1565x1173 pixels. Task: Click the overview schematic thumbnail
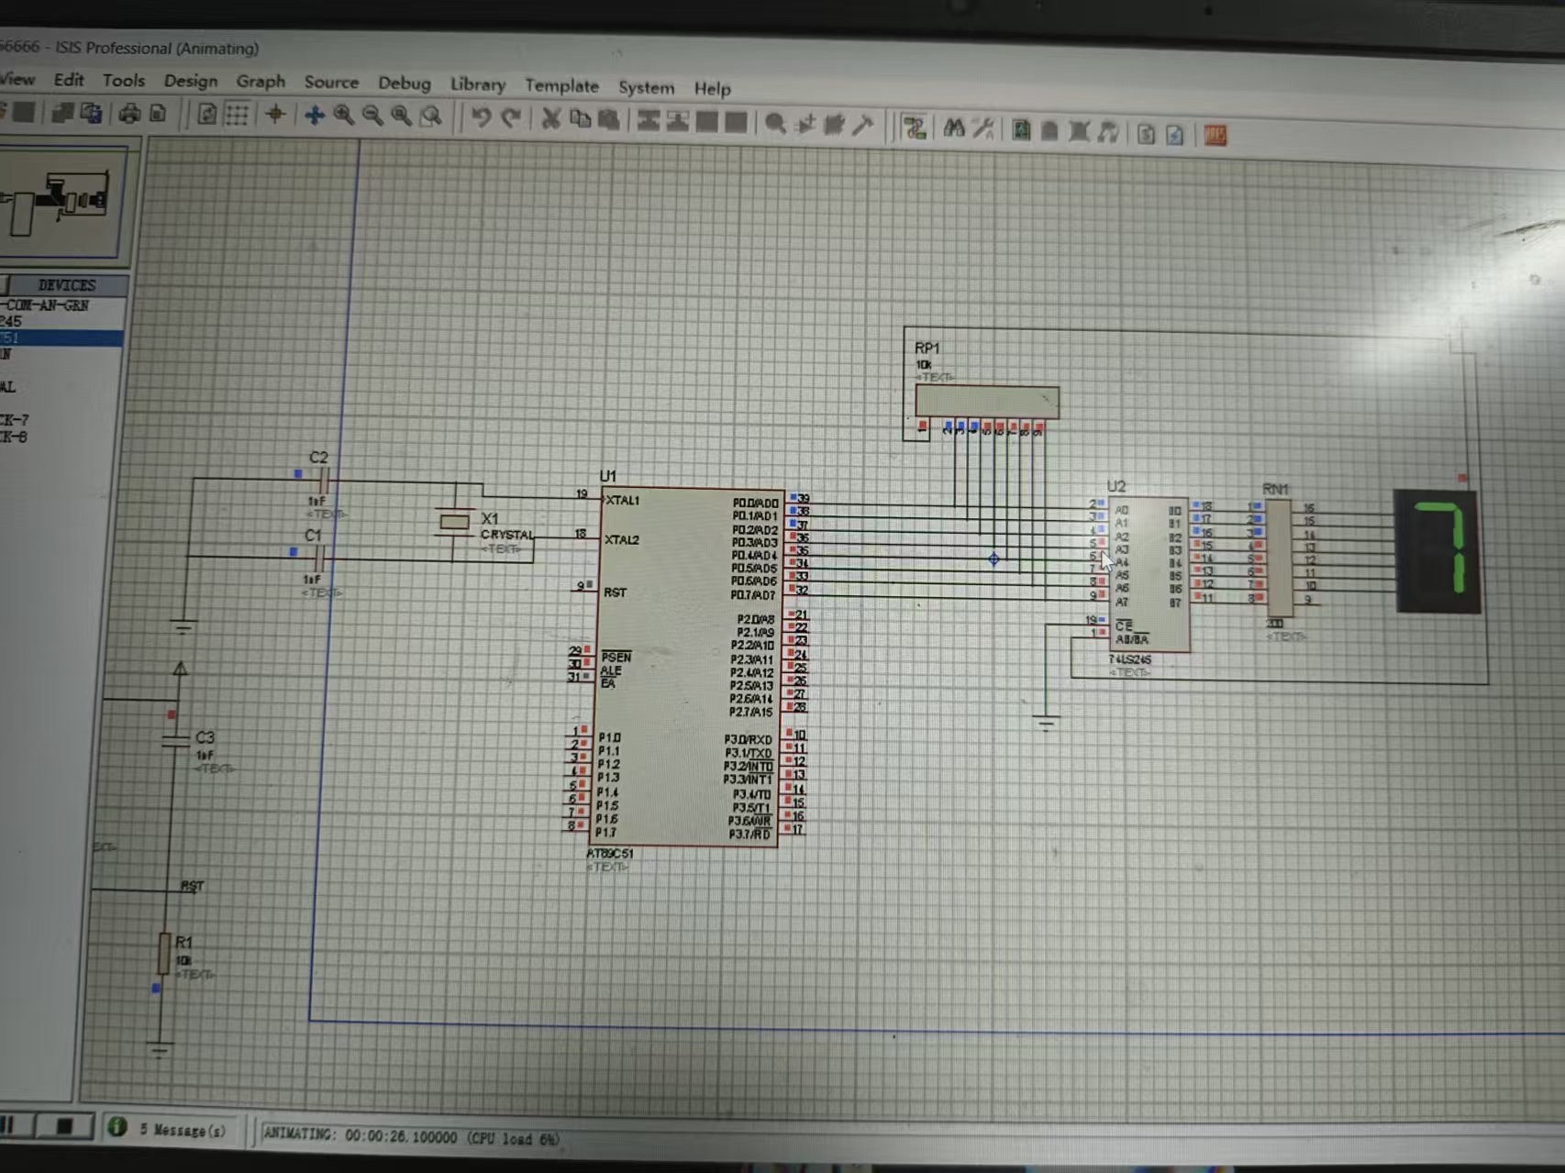[x=61, y=203]
